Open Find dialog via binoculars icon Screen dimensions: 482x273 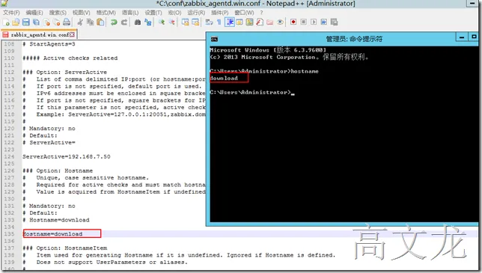point(138,22)
